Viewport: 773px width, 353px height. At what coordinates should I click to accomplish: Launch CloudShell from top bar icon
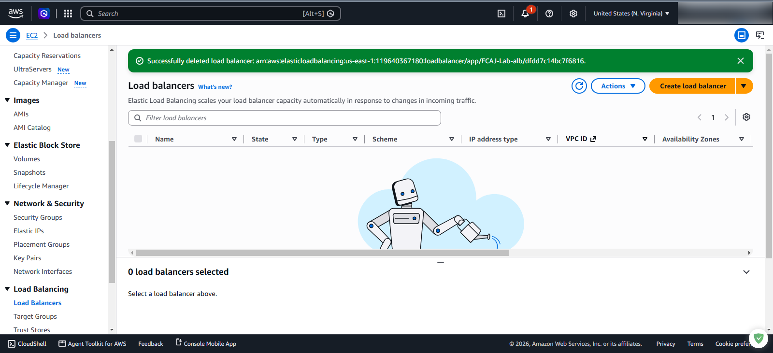coord(501,14)
